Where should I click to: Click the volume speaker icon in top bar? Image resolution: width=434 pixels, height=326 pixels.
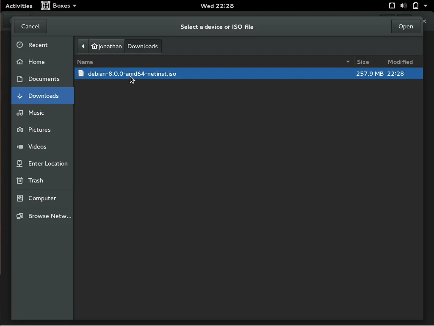404,6
